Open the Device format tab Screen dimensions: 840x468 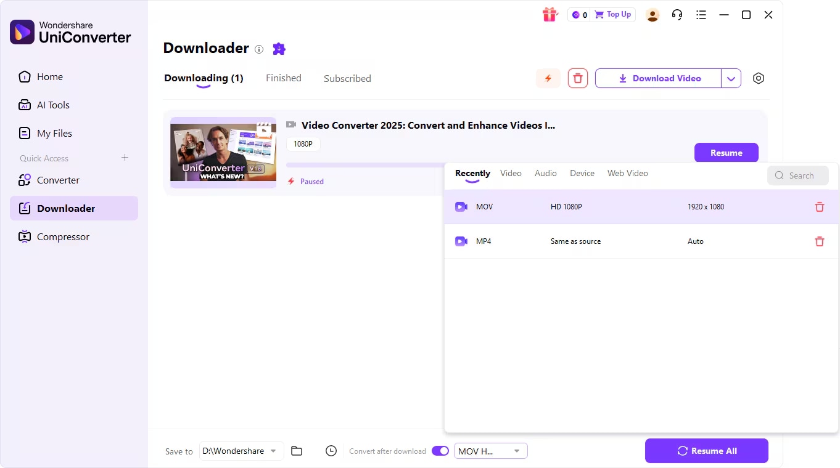point(582,174)
